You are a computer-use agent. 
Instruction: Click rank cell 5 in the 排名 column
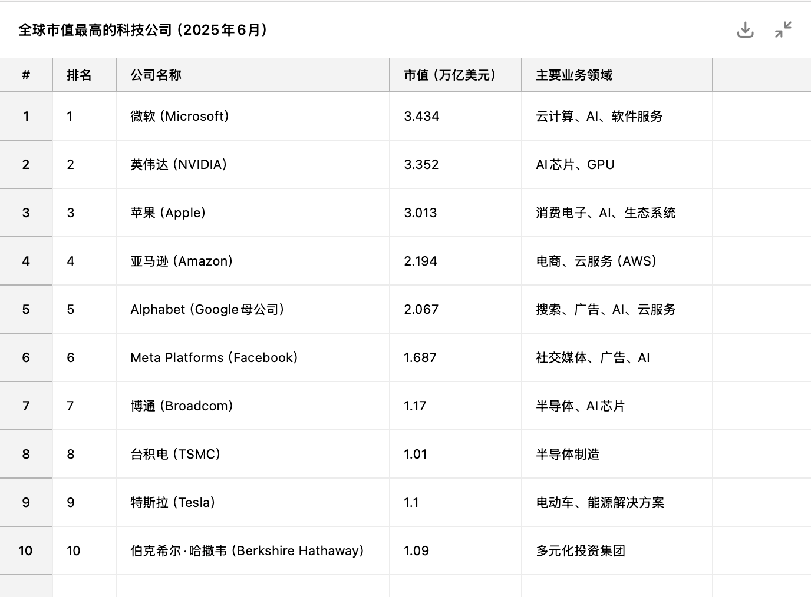pos(84,309)
